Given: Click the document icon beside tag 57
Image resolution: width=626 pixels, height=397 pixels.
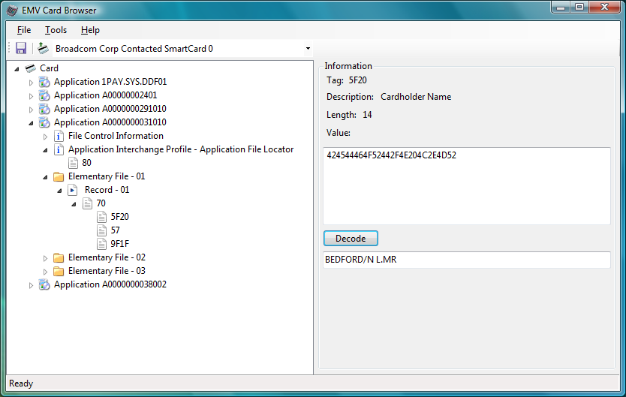Looking at the screenshot, I should coord(102,230).
